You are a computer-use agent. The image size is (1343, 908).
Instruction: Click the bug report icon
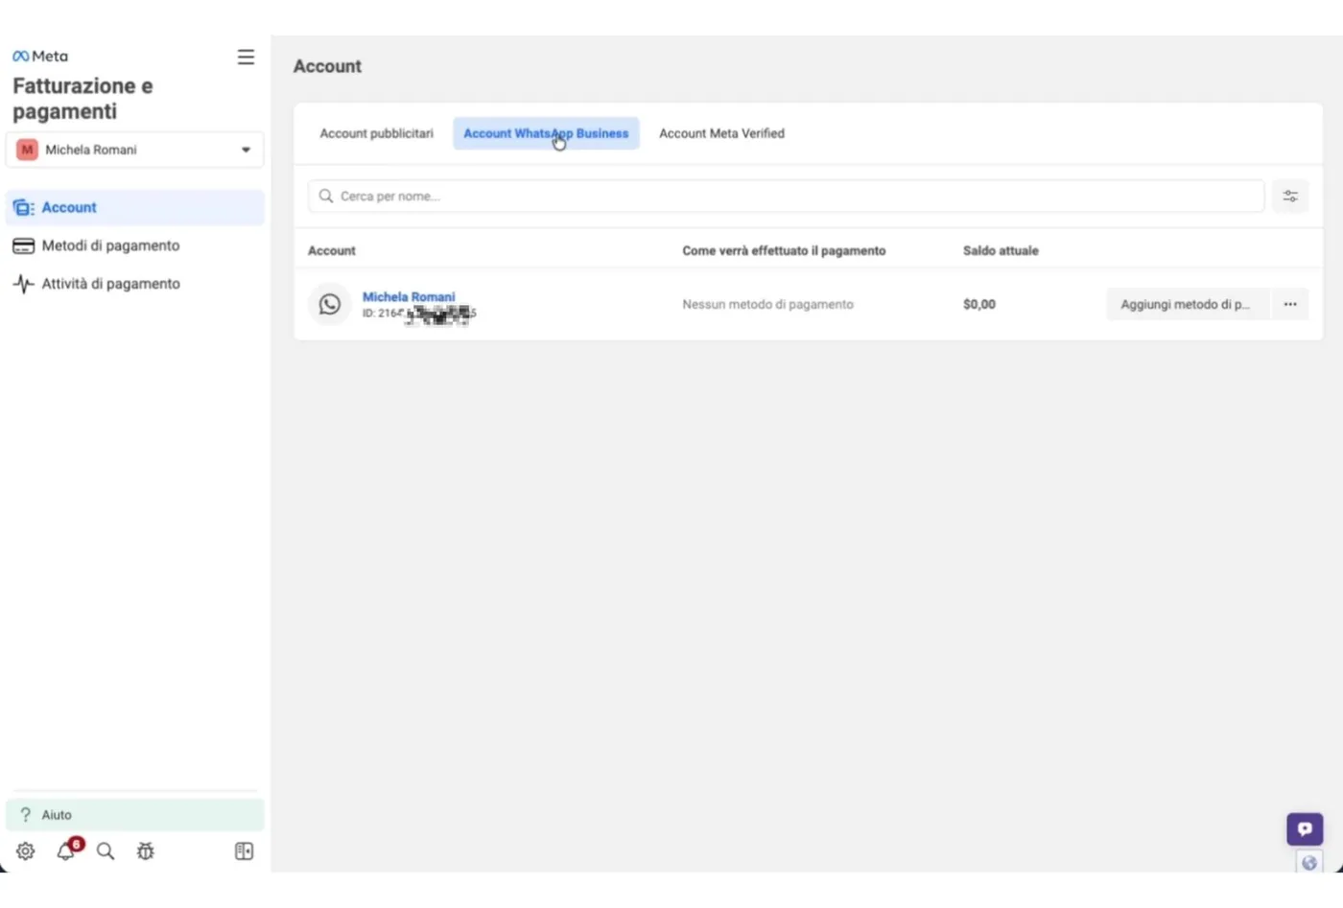(x=146, y=851)
